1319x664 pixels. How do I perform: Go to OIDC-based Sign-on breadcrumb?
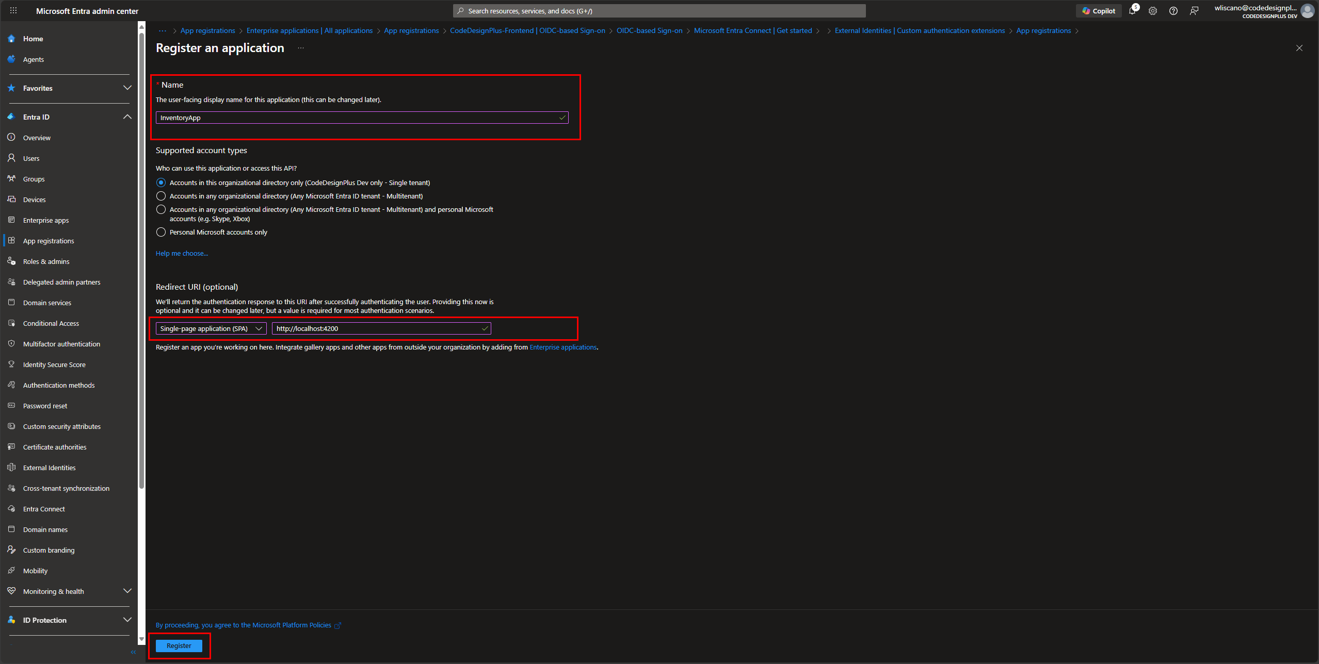point(649,30)
